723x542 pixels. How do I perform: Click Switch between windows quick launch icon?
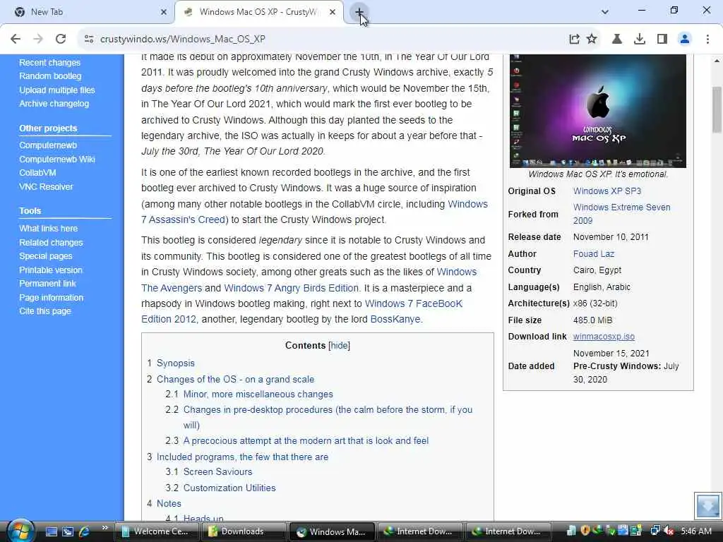(x=68, y=531)
